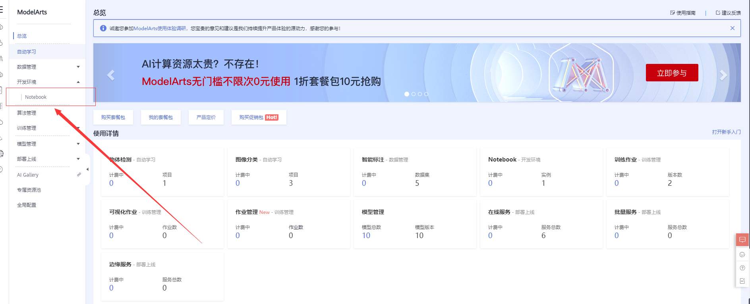Image resolution: width=750 pixels, height=304 pixels.
Task: Click the 购买促销包 Hot button
Action: 259,117
